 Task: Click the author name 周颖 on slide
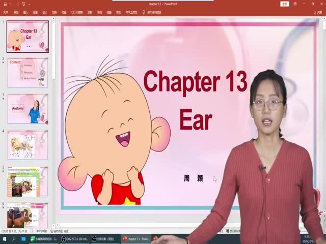[x=194, y=178]
